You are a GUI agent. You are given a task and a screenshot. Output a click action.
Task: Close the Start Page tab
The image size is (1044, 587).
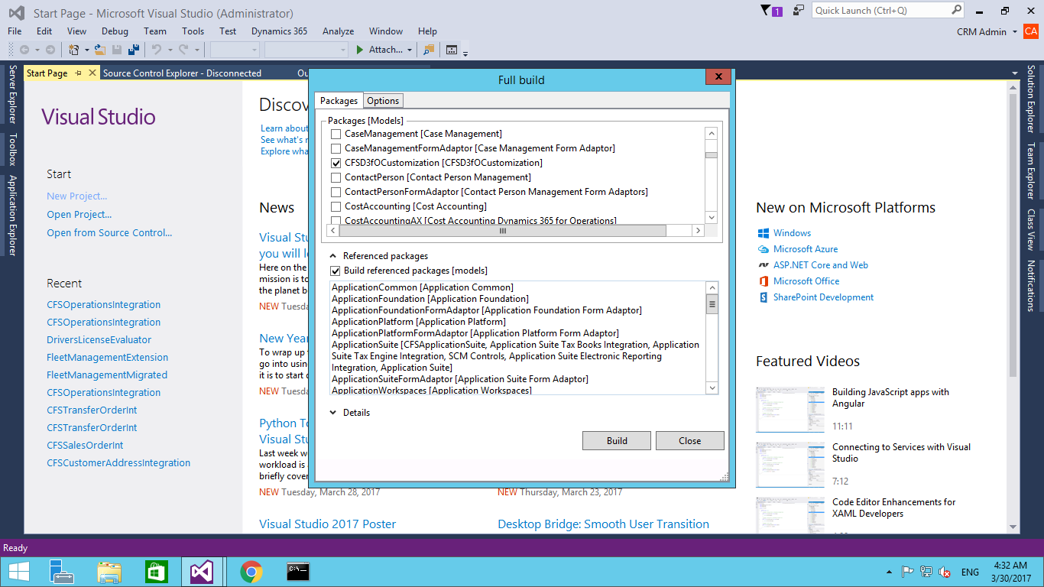click(x=92, y=73)
